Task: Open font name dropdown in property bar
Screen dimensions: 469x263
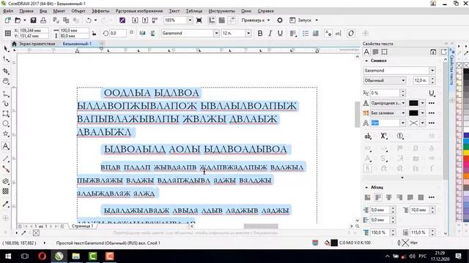Action: 216,34
